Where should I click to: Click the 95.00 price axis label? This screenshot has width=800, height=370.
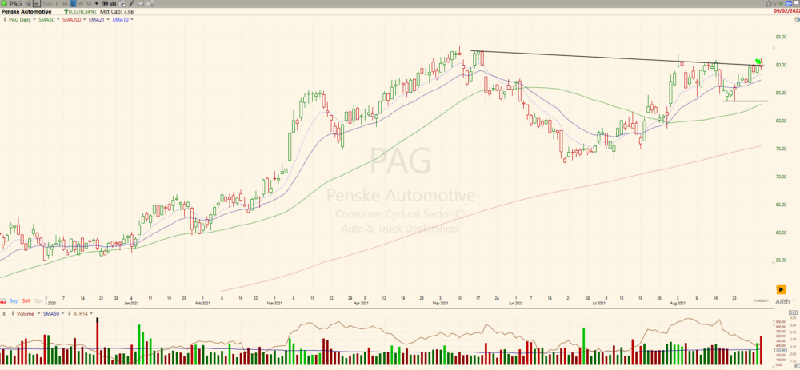click(x=781, y=38)
